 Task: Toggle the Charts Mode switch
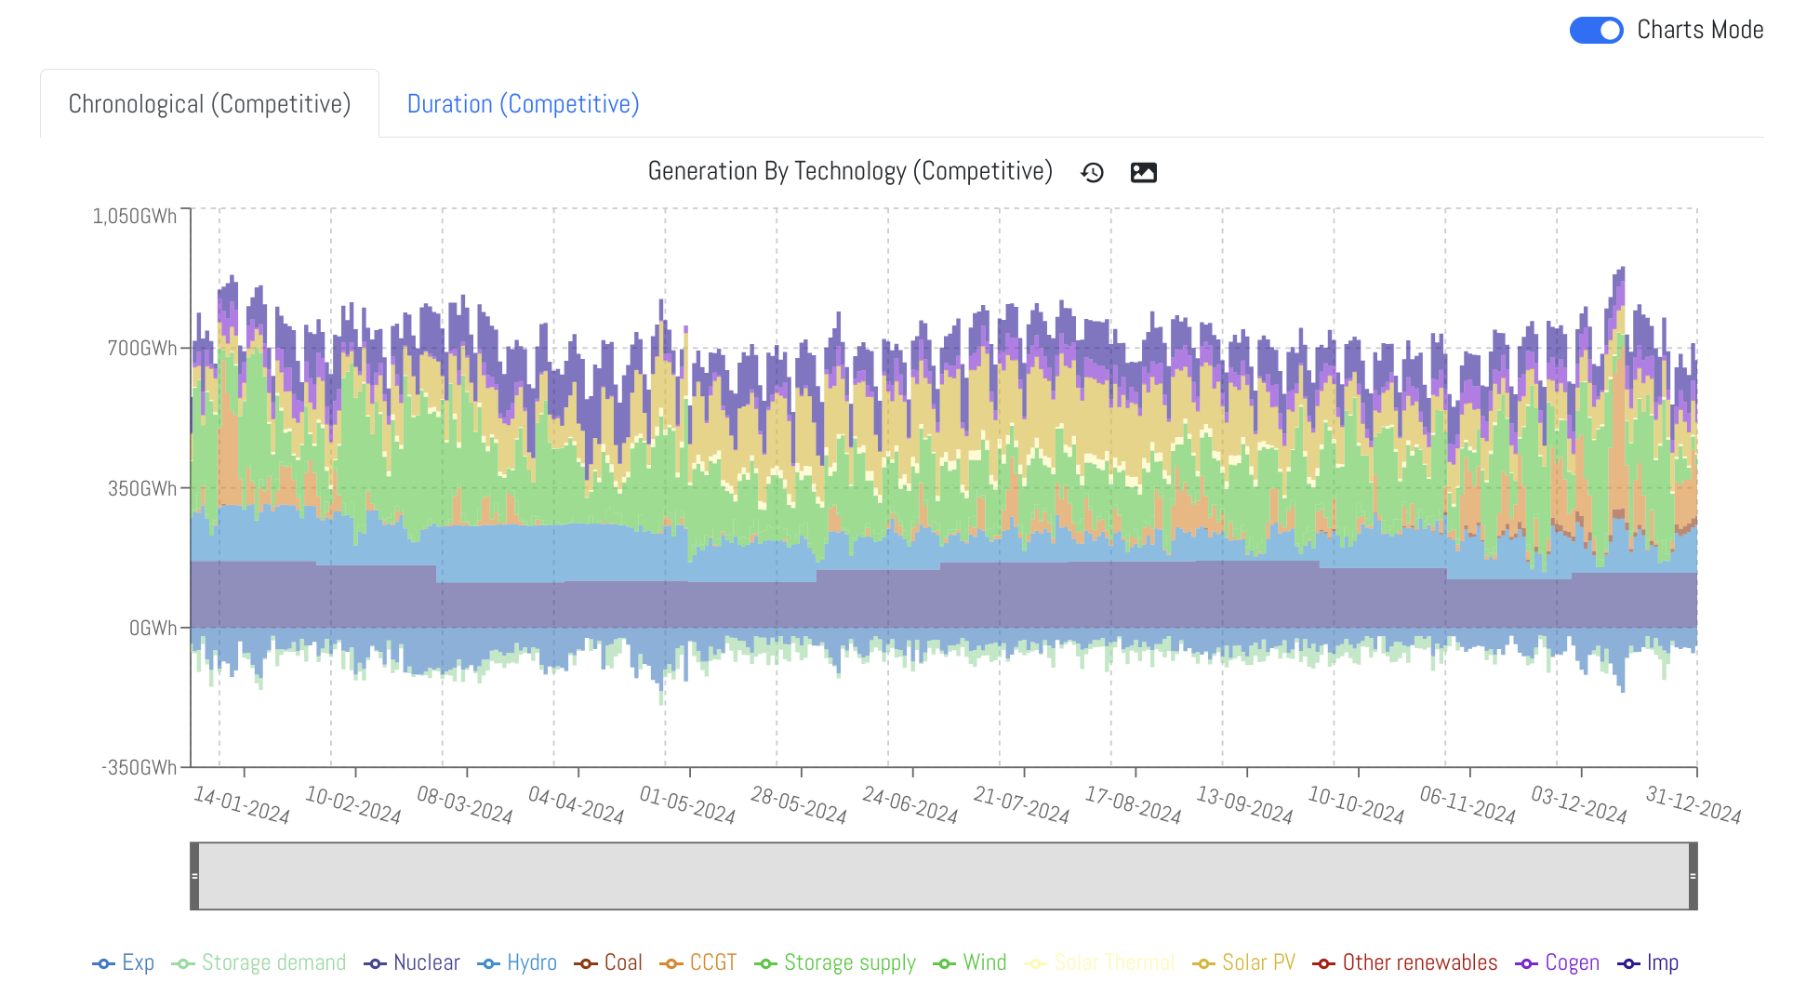[1596, 31]
